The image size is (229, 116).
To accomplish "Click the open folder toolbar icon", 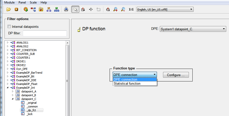I will pos(9,10).
